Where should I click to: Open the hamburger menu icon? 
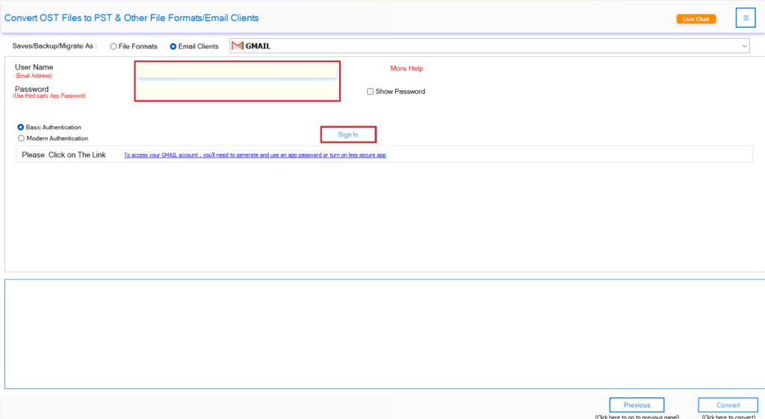[x=746, y=18]
